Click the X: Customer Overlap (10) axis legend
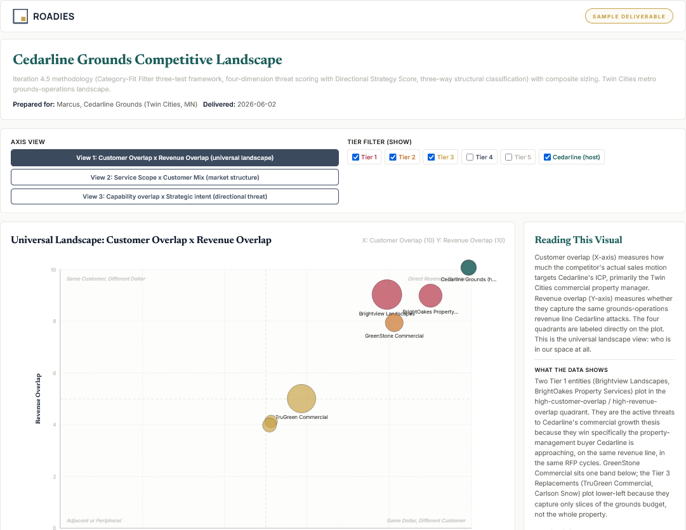The width and height of the screenshot is (686, 530). [x=398, y=241]
